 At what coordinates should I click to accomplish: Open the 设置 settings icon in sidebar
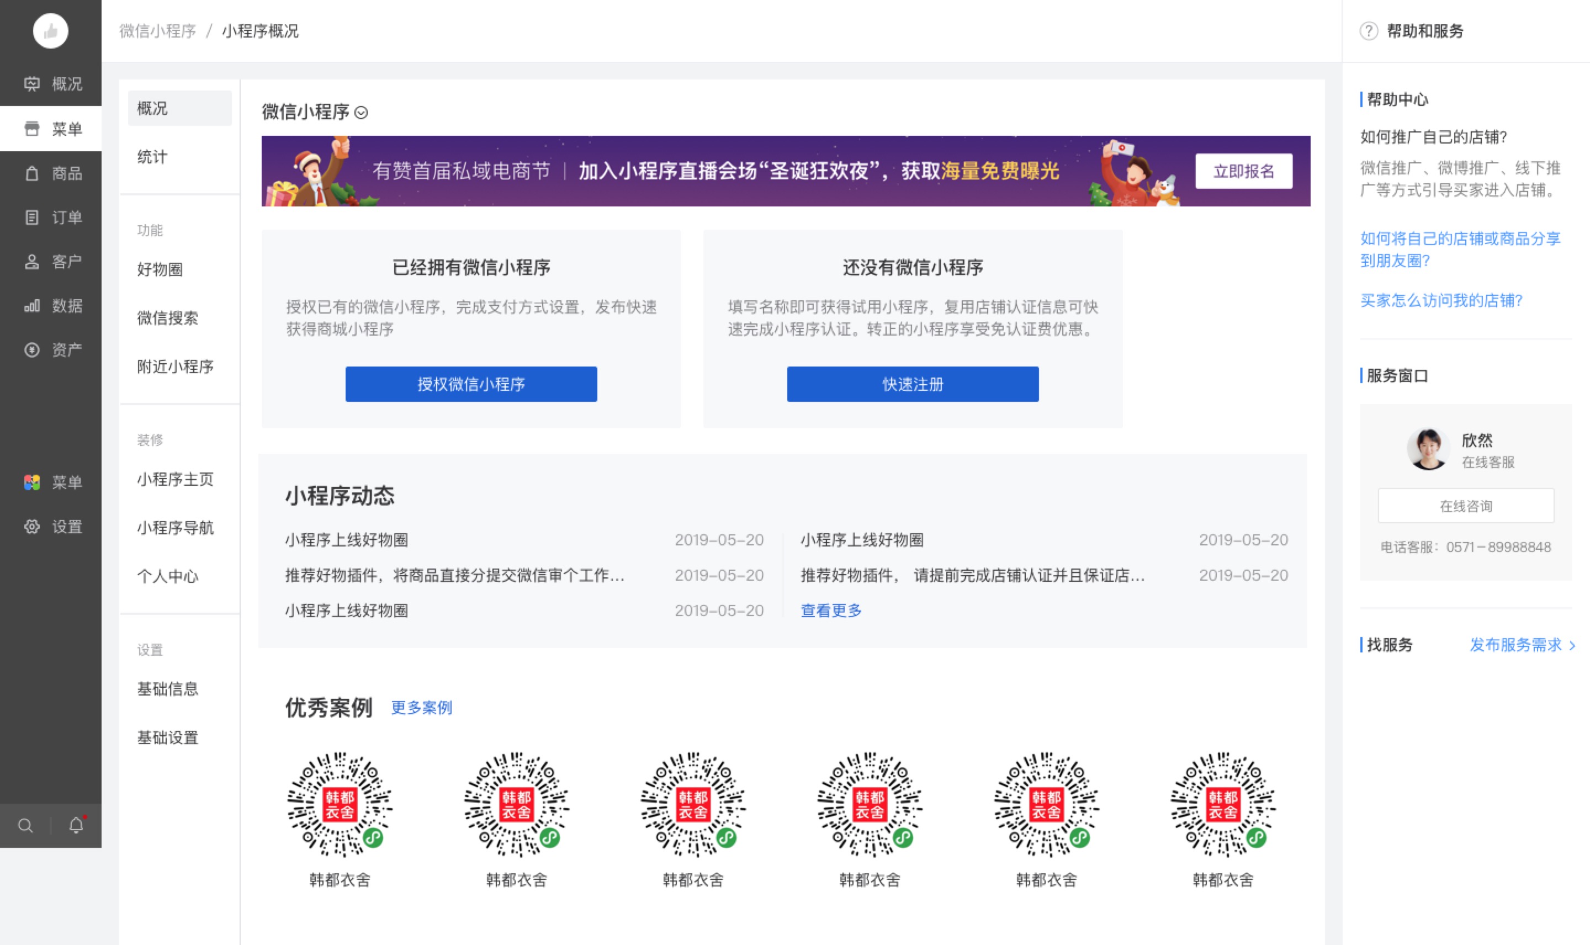[33, 527]
